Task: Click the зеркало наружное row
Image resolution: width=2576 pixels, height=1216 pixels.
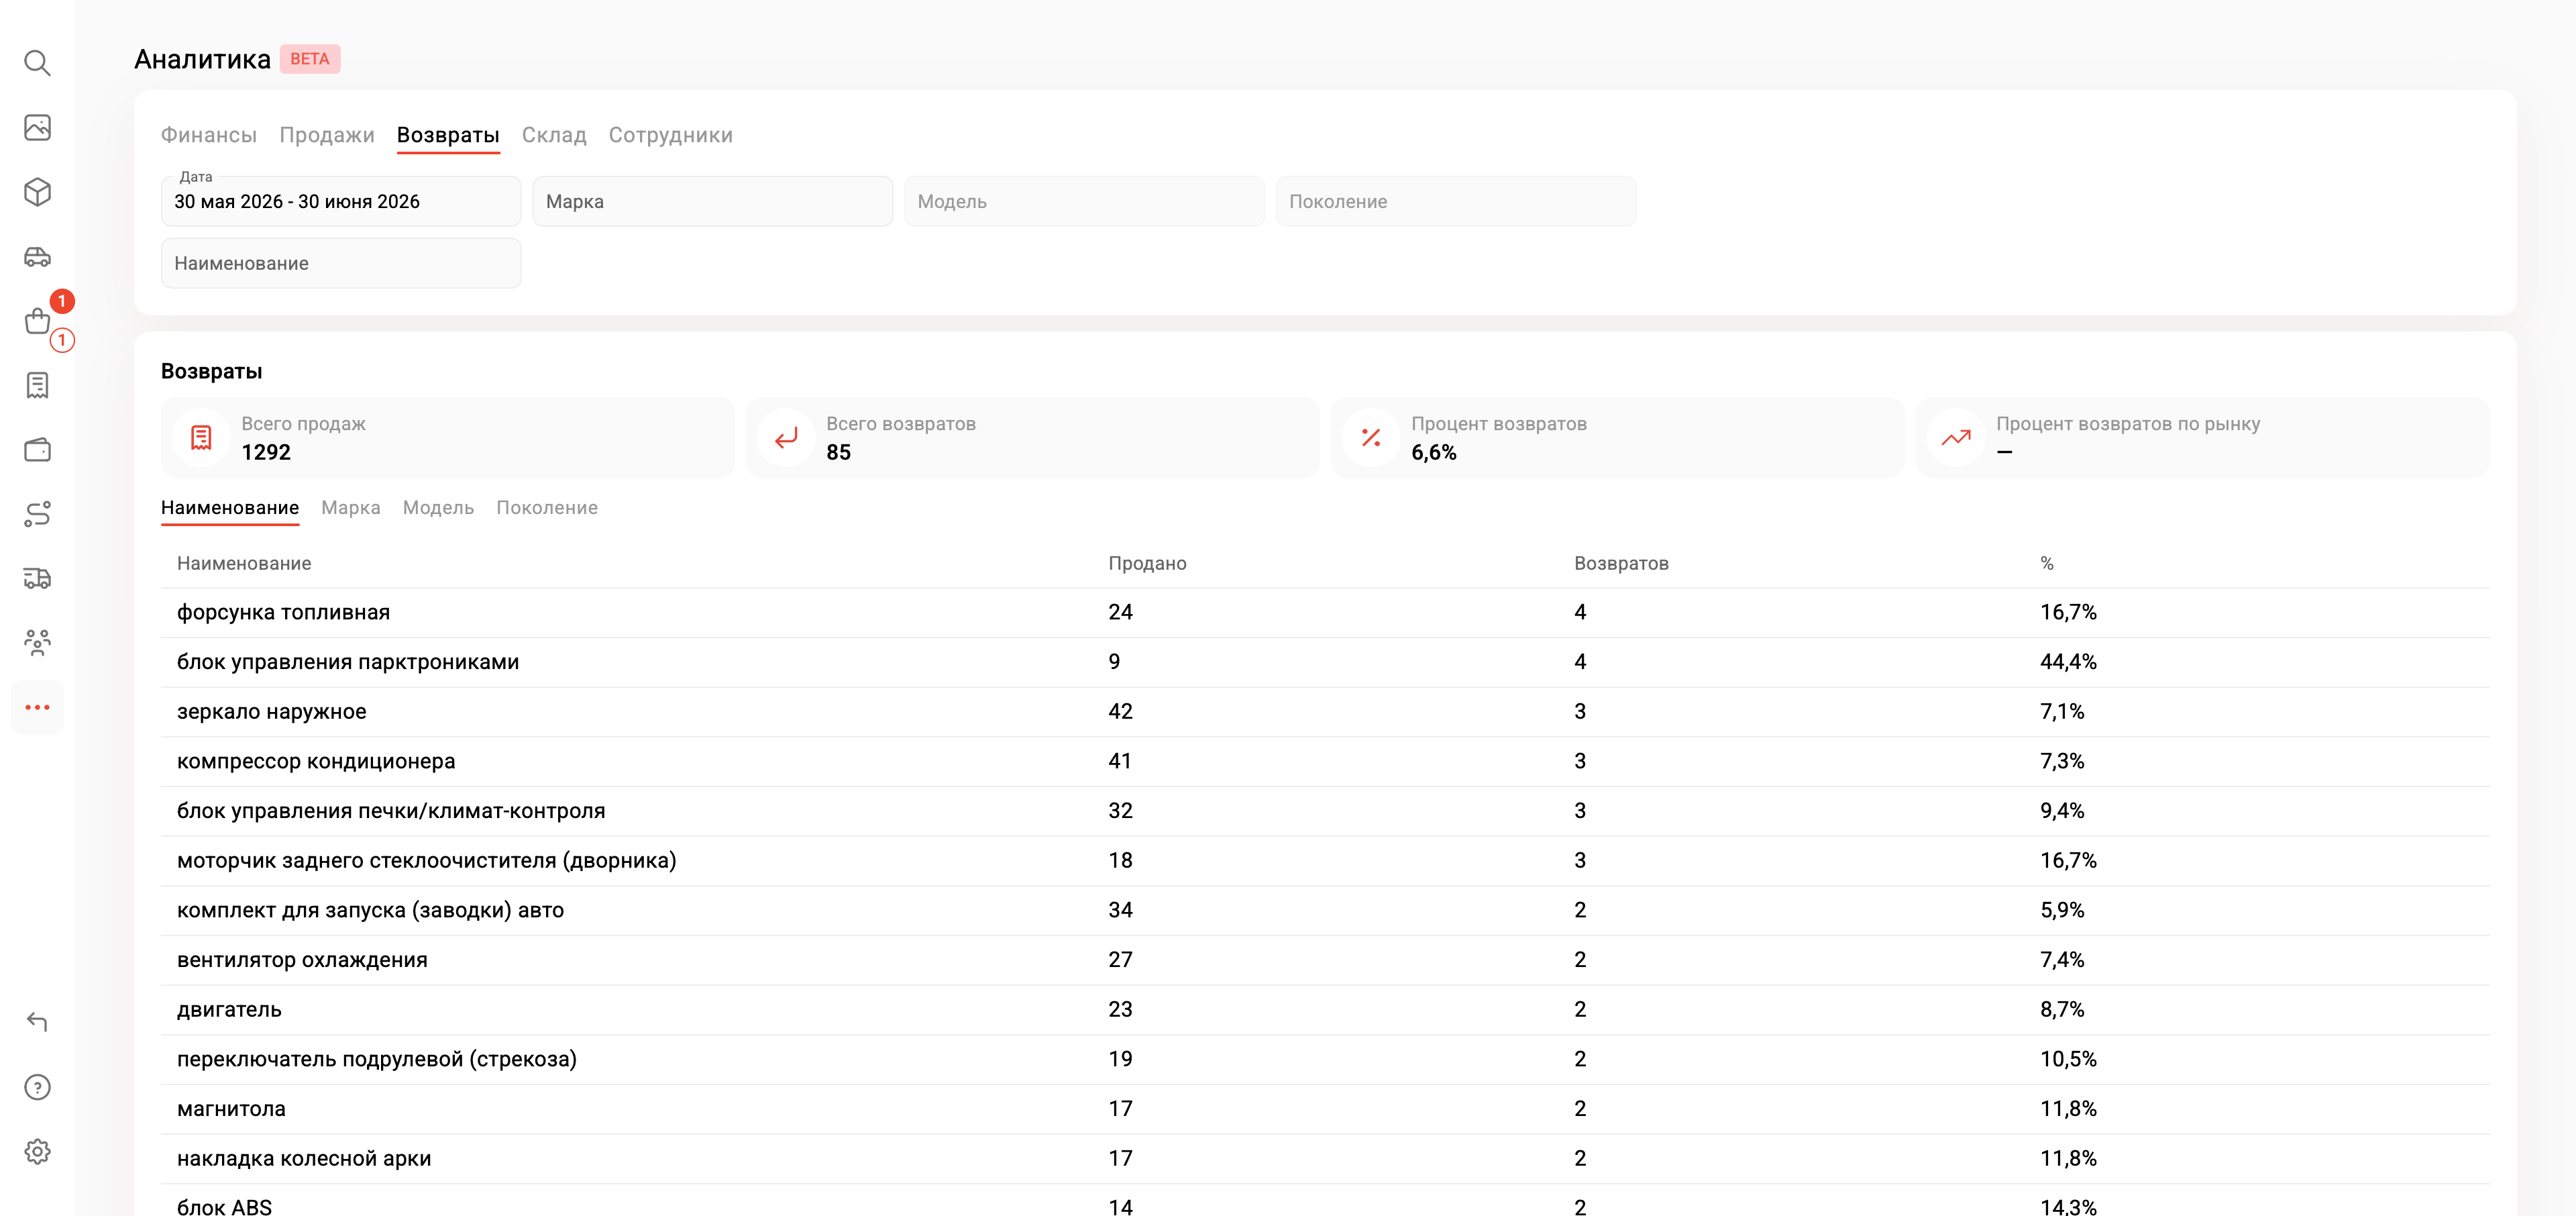Action: click(1325, 711)
